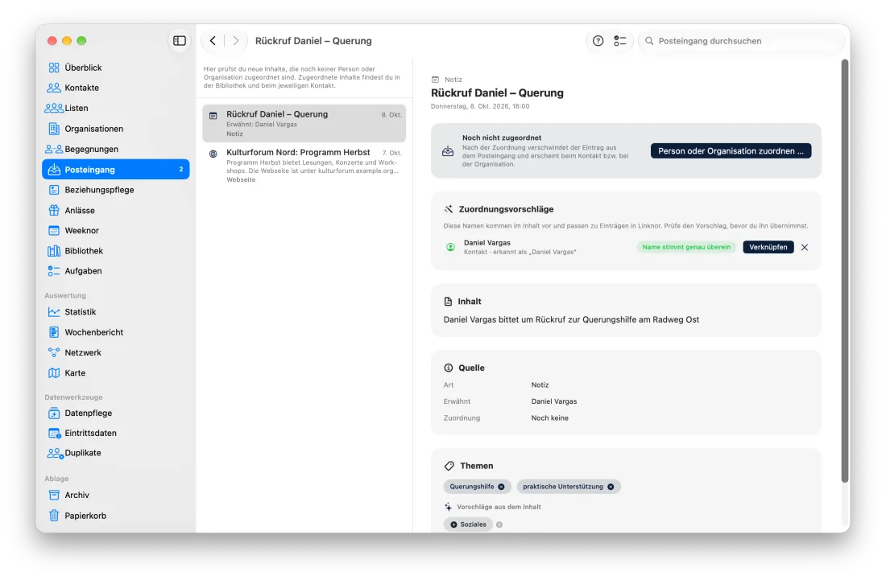Click the checklist icon in toolbar
Screen dimensions: 886x580
click(620, 40)
